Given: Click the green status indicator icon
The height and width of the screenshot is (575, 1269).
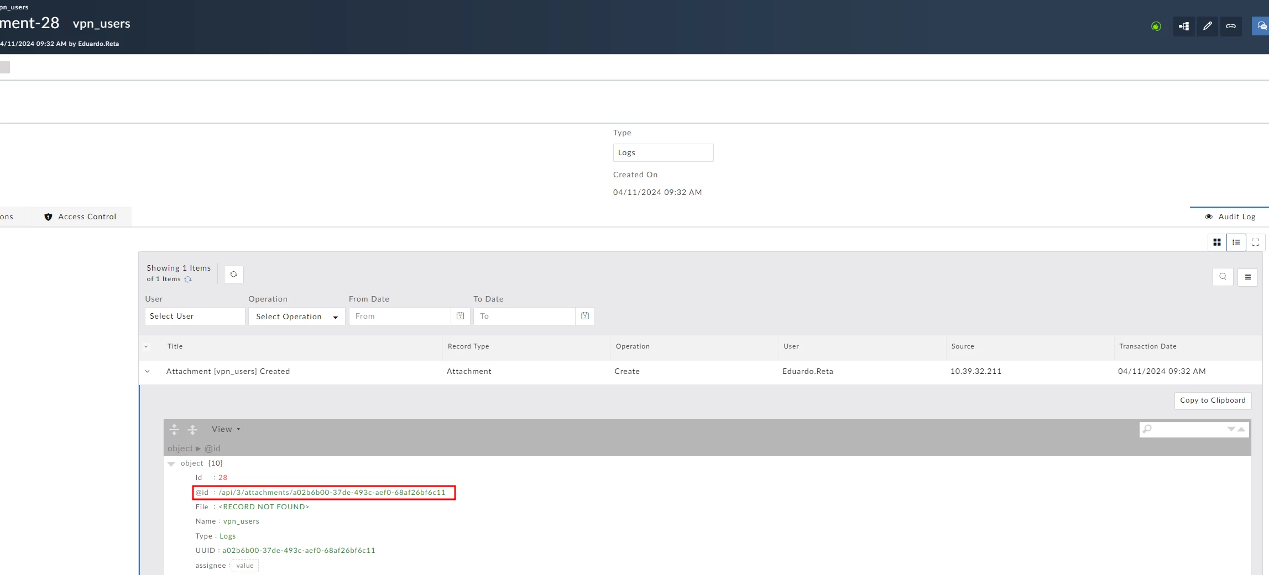Looking at the screenshot, I should [x=1156, y=26].
